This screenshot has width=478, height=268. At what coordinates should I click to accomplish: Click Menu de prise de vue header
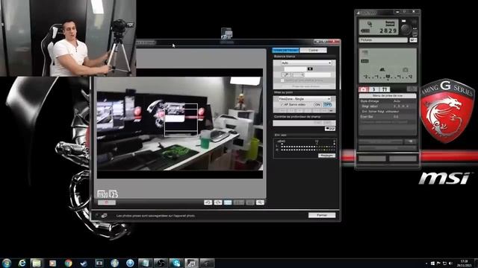388,96
